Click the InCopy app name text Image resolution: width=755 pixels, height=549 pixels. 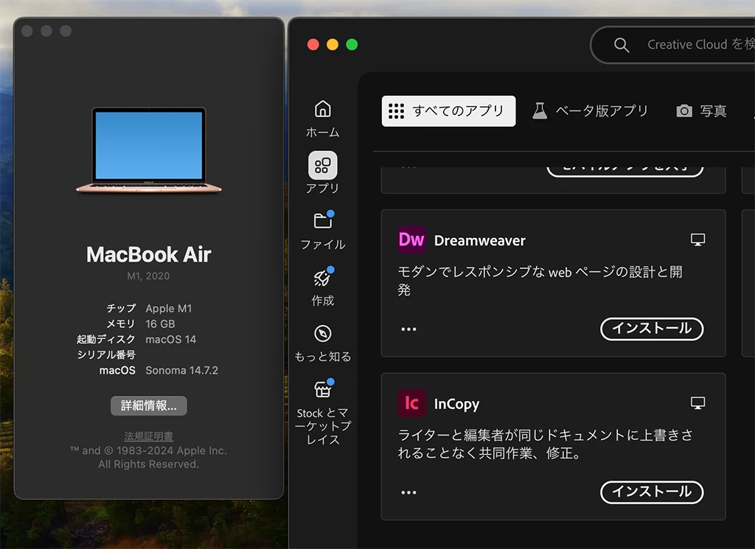(456, 404)
